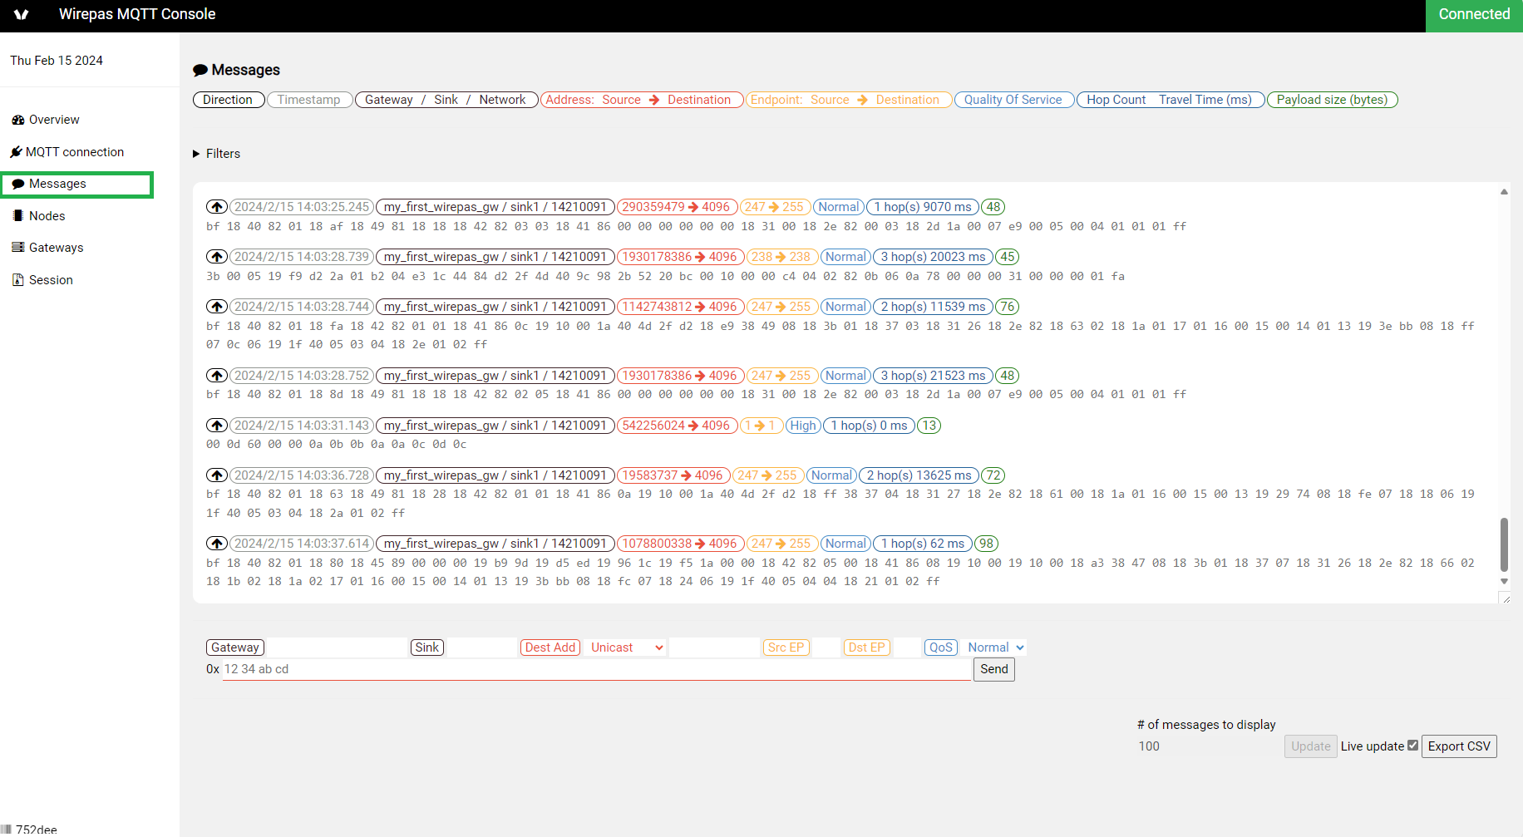Click the endpoint pill 238 → 238
The width and height of the screenshot is (1523, 837).
coord(781,257)
